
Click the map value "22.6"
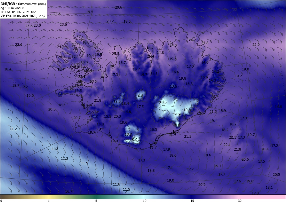pos(19,45)
